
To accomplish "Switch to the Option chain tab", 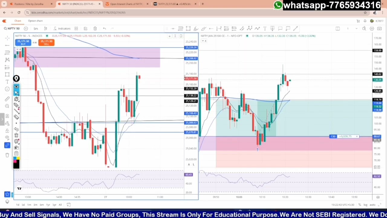I will click(35, 21).
